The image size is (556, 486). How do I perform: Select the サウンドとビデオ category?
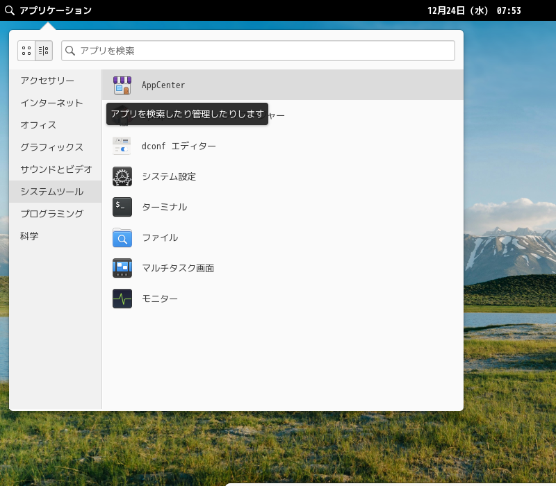click(x=56, y=169)
